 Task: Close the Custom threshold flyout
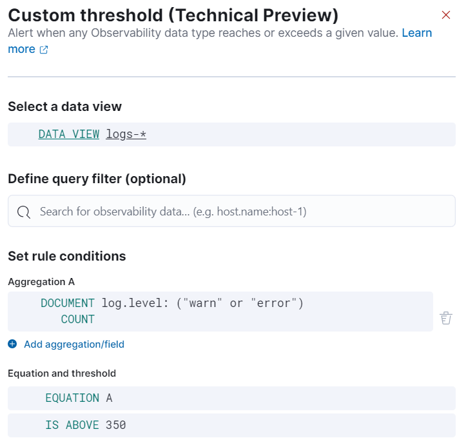pyautogui.click(x=446, y=15)
